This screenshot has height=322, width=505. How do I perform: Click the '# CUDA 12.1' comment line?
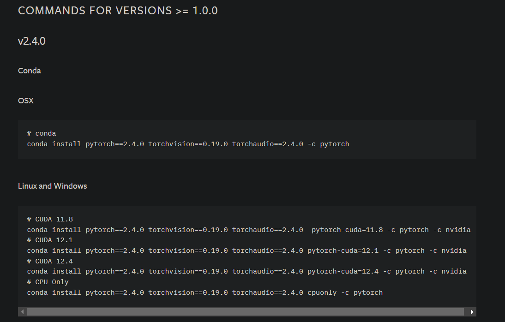pos(50,240)
